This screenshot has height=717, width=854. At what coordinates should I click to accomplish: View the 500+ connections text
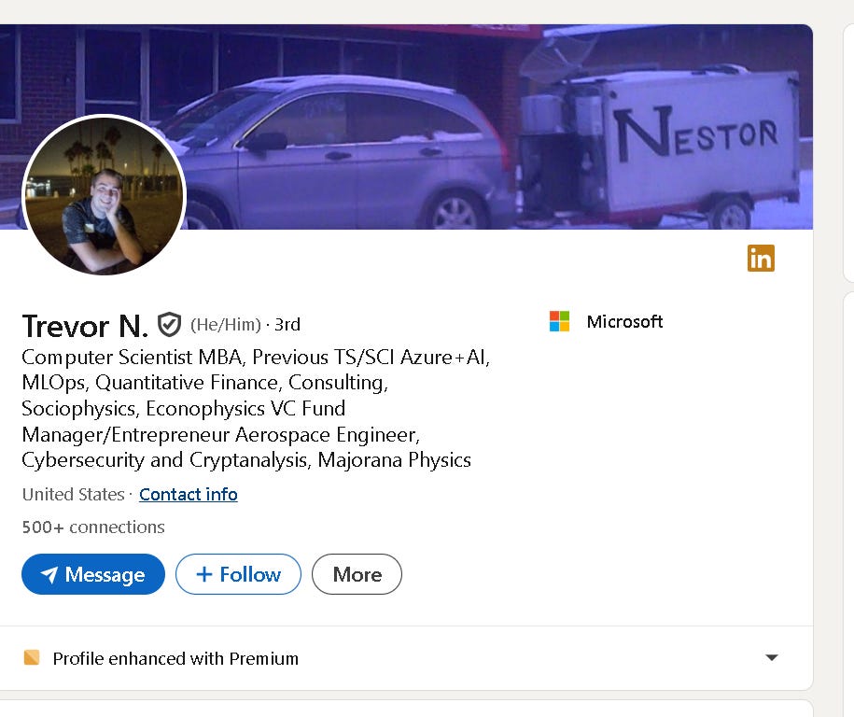click(x=93, y=527)
